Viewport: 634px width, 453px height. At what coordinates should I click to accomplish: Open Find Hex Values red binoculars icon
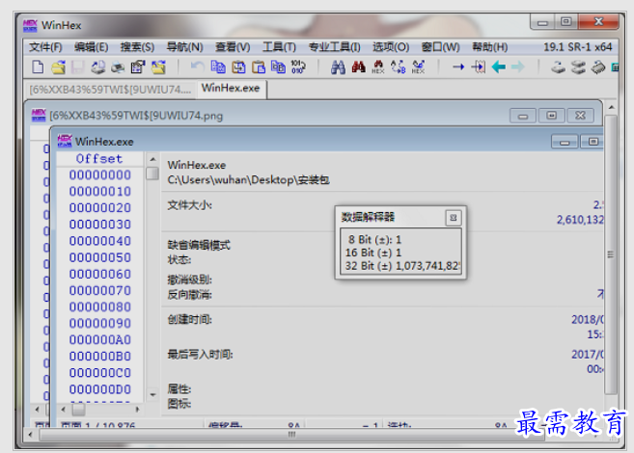pos(358,67)
